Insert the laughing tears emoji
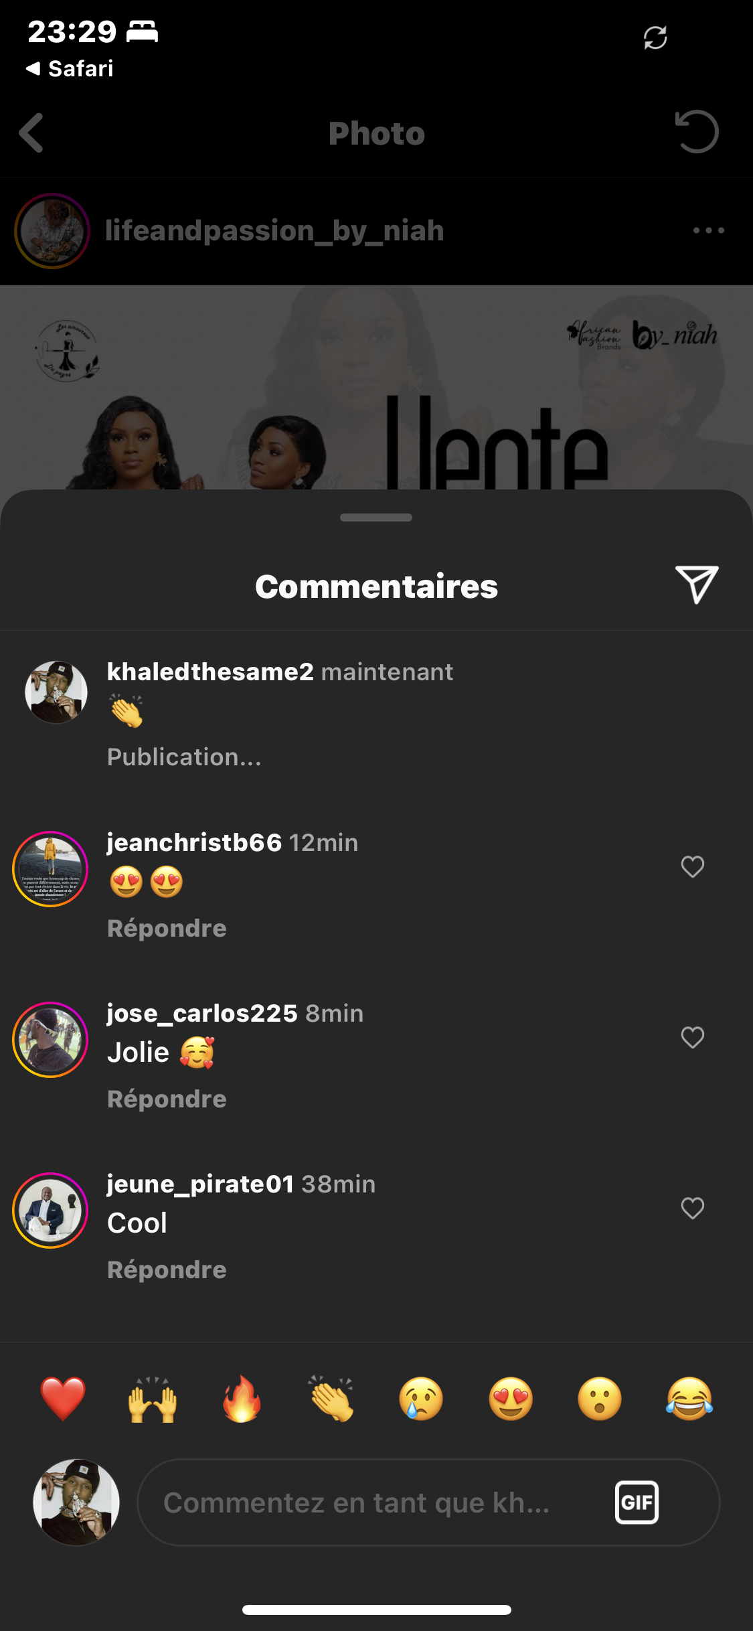 689,1399
